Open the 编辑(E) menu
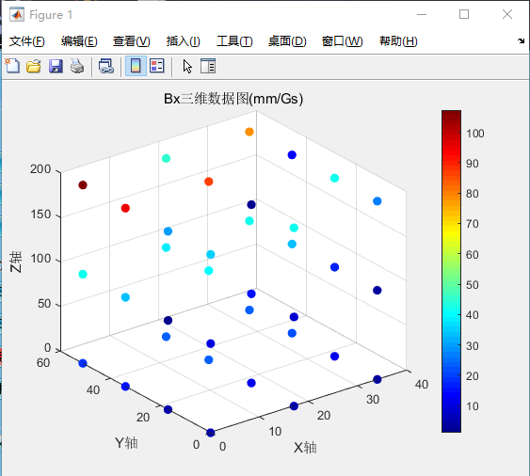This screenshot has height=476, width=530. click(79, 41)
